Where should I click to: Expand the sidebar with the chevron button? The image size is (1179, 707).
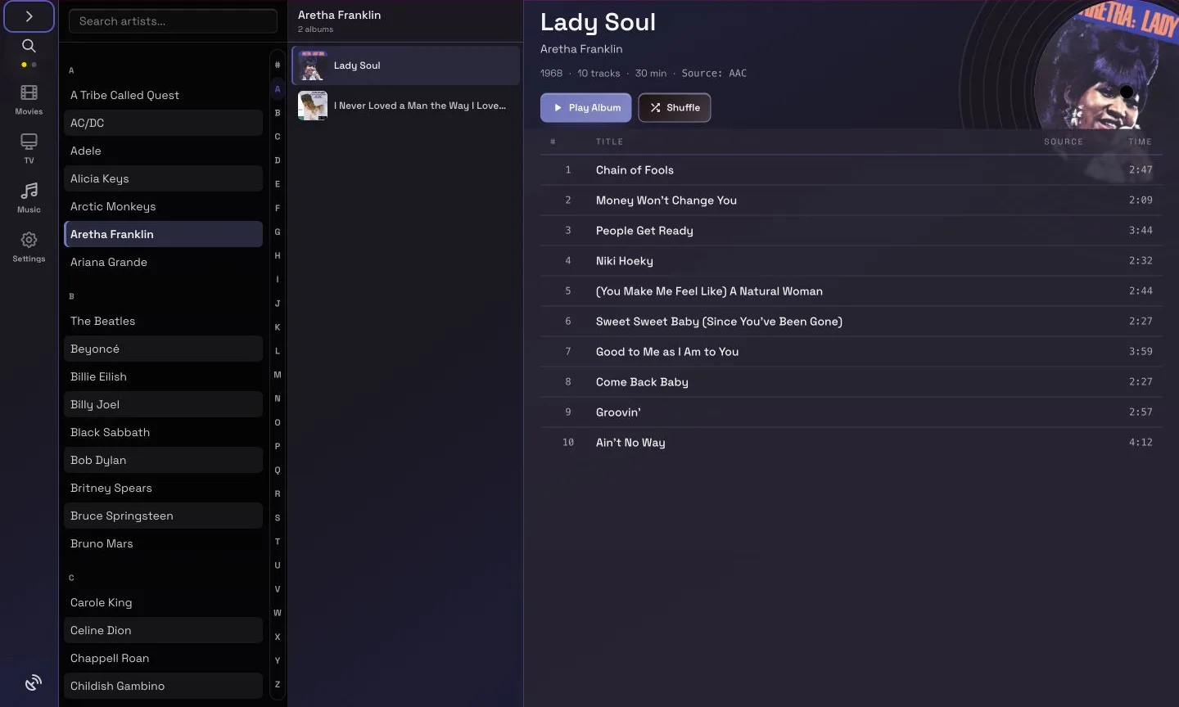pos(29,16)
